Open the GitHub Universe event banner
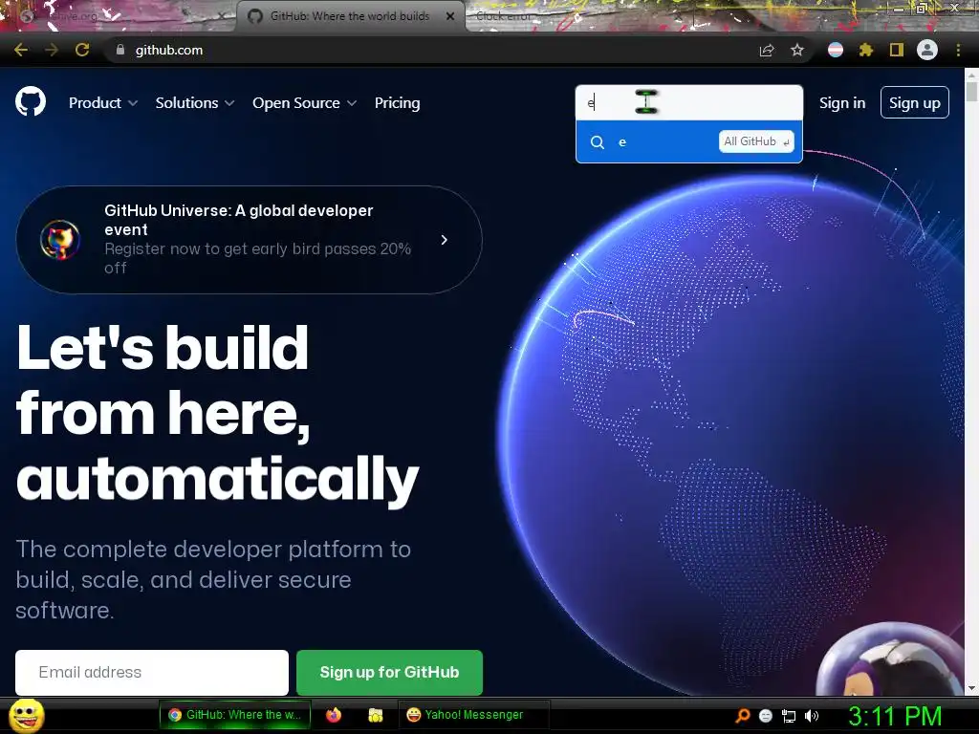Viewport: 979px width, 734px height. pos(249,240)
